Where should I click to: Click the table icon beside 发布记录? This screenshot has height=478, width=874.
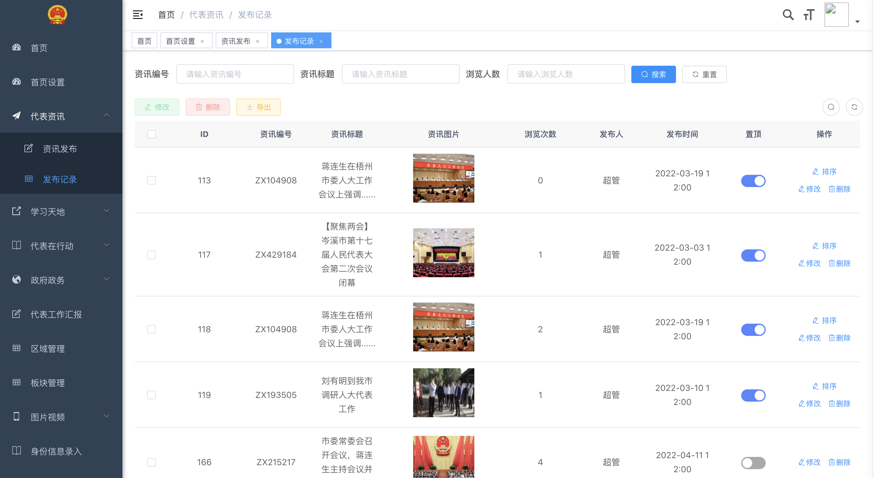[28, 178]
